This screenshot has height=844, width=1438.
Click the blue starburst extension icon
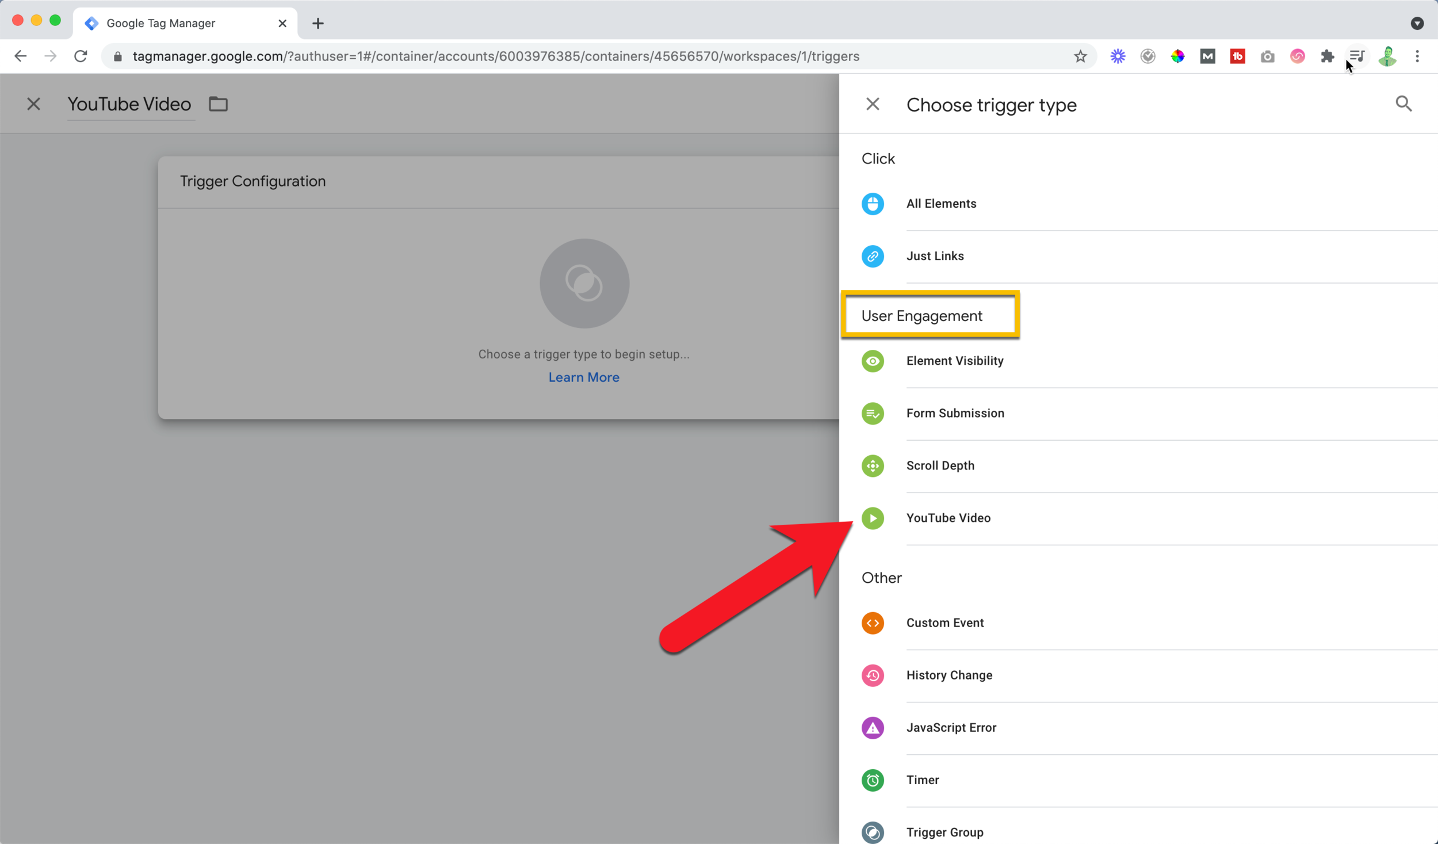point(1118,56)
